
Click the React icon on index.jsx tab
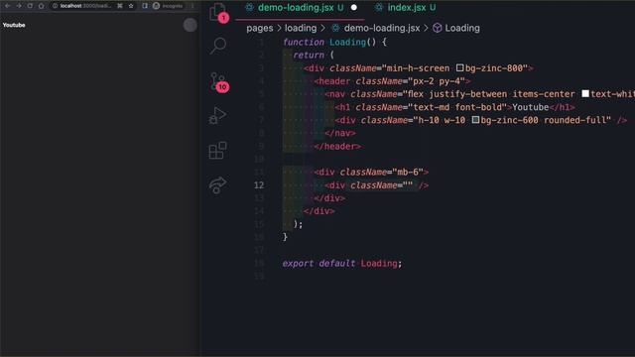(379, 8)
